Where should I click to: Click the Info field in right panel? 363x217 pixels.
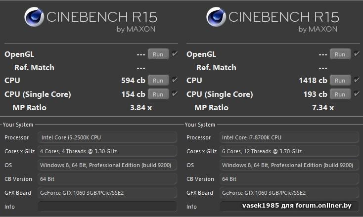click(x=289, y=206)
